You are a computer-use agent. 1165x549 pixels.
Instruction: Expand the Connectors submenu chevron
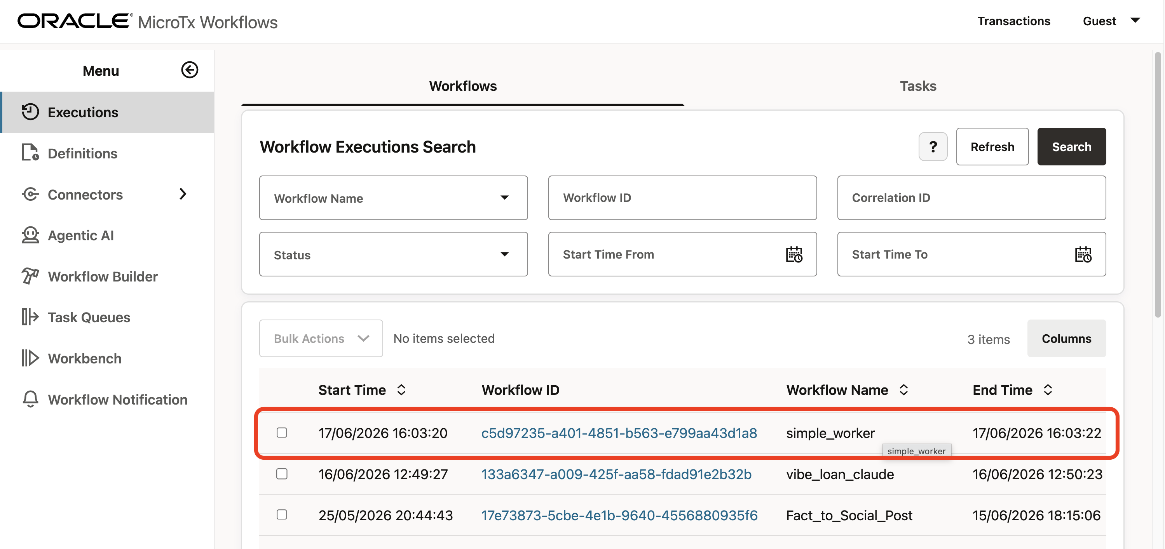pos(183,194)
